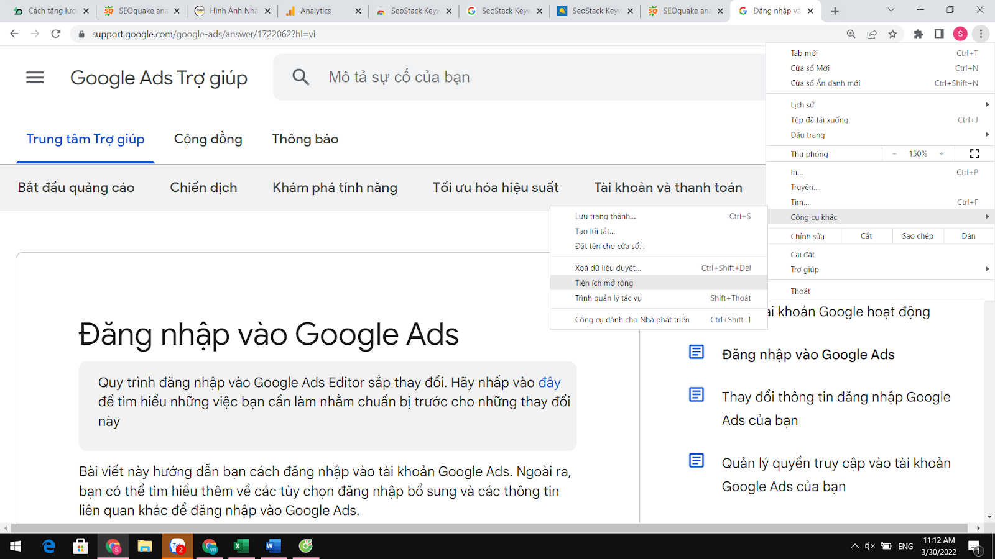Viewport: 995px width, 559px height.
Task: Switch to the Thông báo tab
Action: 305,139
